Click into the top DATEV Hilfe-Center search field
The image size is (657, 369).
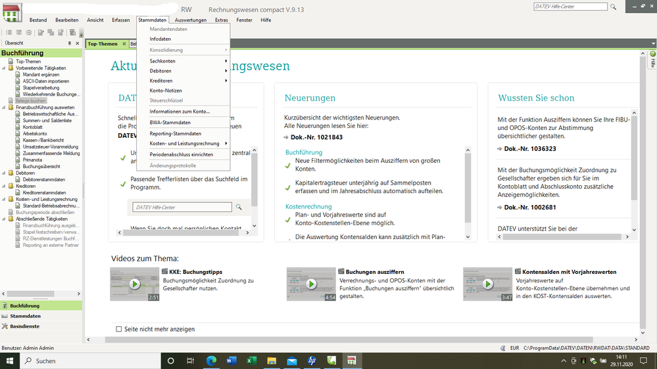(570, 7)
